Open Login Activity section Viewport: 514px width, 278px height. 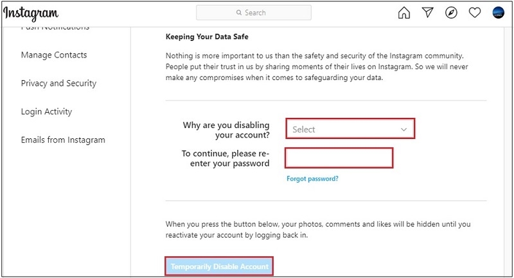pos(46,111)
